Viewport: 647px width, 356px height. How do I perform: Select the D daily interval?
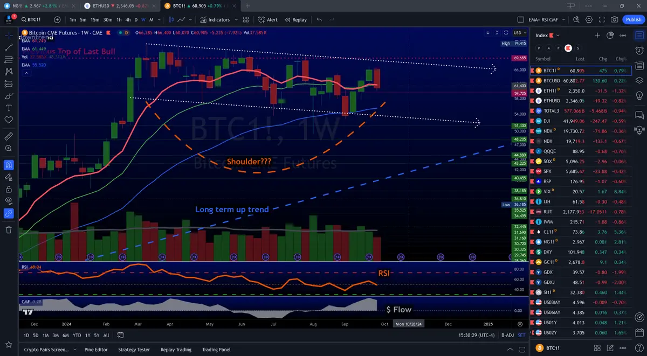[x=136, y=19]
